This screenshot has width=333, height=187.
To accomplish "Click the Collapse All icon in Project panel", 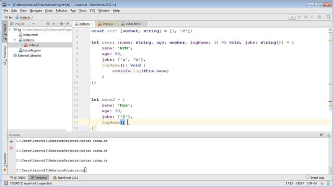I will click(x=54, y=24).
